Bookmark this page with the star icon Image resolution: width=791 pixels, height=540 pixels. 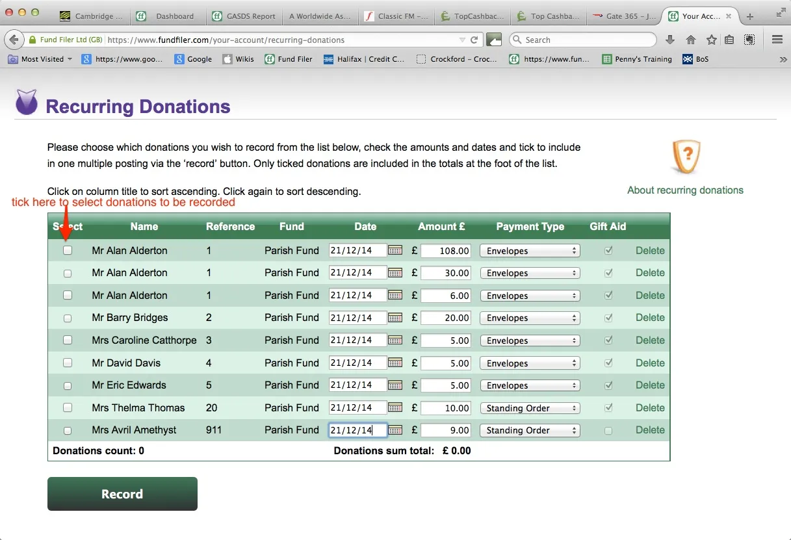(x=711, y=40)
